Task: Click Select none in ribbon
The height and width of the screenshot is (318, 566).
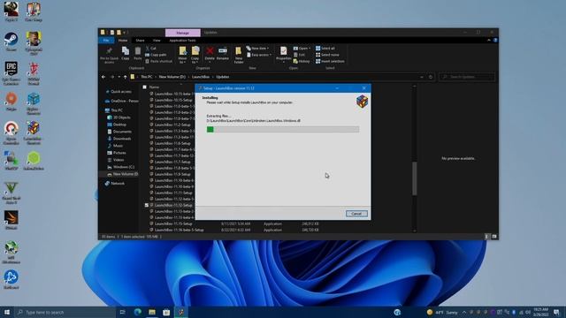Action: [x=327, y=55]
